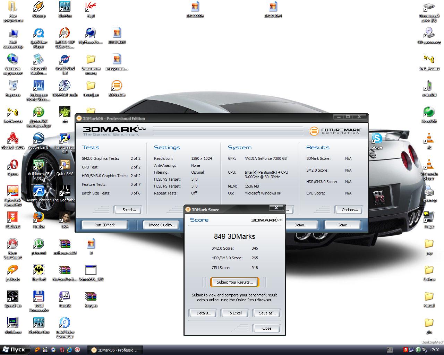Click the Demo button

(x=301, y=225)
